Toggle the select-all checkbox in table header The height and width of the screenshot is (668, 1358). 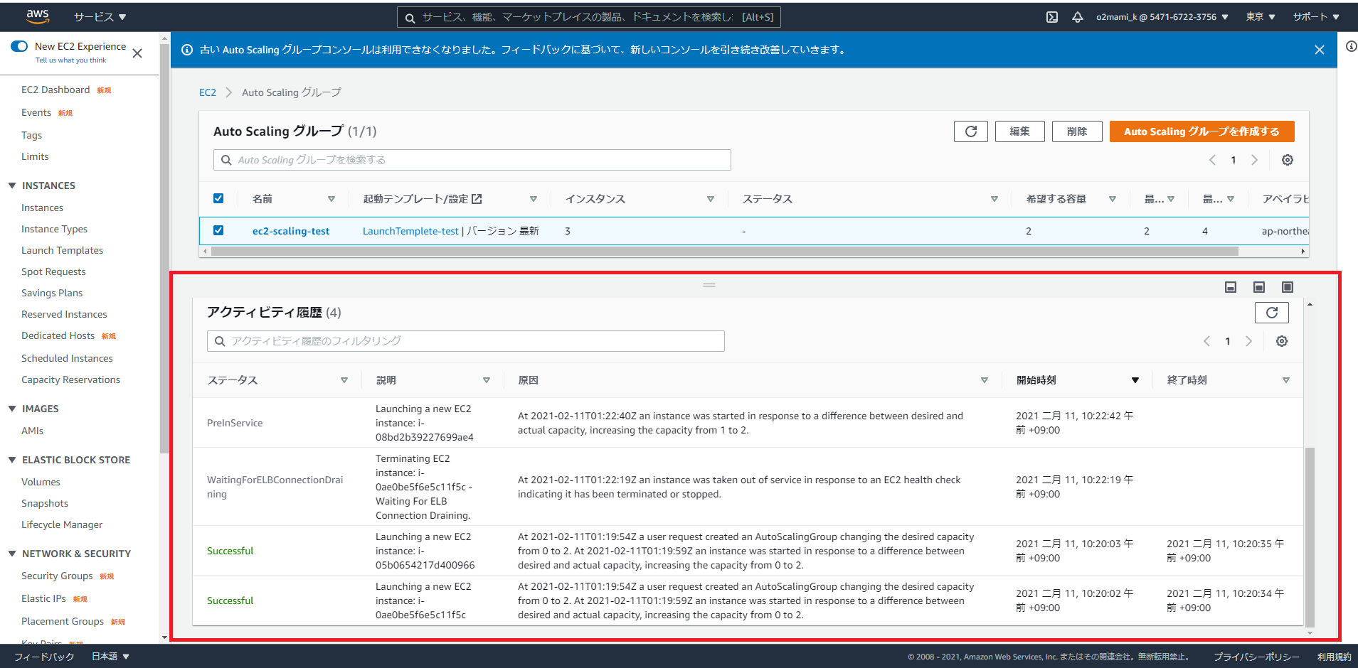point(218,198)
